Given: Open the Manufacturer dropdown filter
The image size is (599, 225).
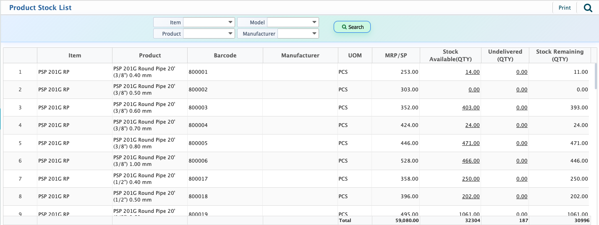Looking at the screenshot, I should pos(298,34).
